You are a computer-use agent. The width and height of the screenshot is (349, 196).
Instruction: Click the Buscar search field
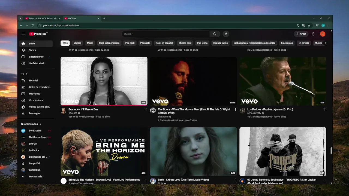coord(166,34)
